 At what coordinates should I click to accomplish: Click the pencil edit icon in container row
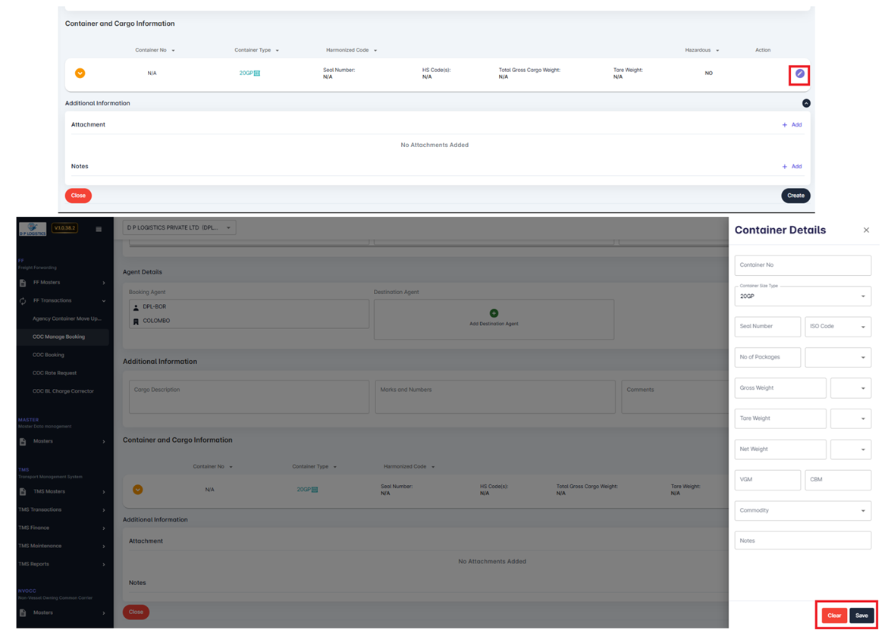[x=799, y=74]
